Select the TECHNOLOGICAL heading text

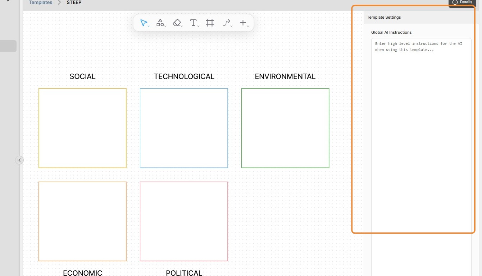pos(184,76)
